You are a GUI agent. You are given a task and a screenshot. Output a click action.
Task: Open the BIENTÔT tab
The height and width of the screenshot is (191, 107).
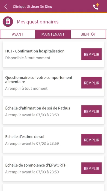tap(88, 34)
